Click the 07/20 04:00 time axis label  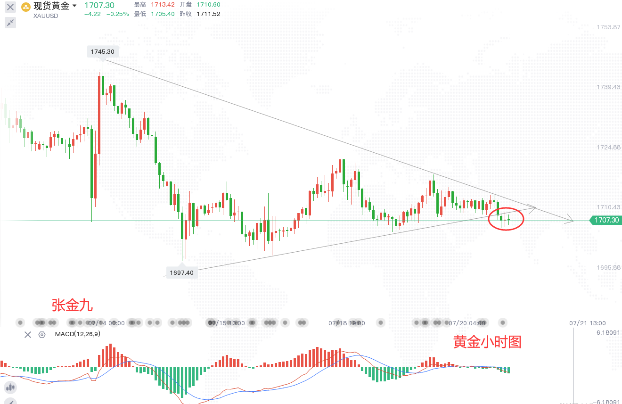click(467, 323)
